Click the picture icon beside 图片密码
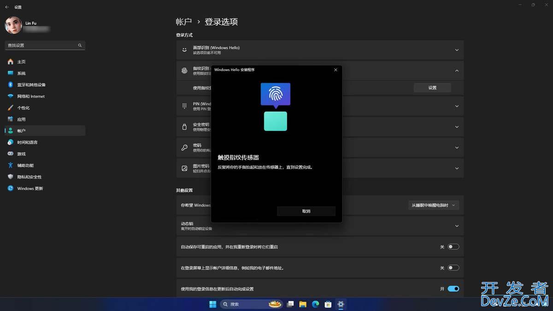The height and width of the screenshot is (311, 553). pyautogui.click(x=184, y=168)
